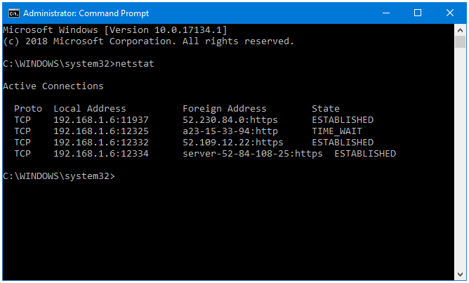The width and height of the screenshot is (469, 283).
Task: Minimize the Command Prompt window
Action: [x=386, y=13]
